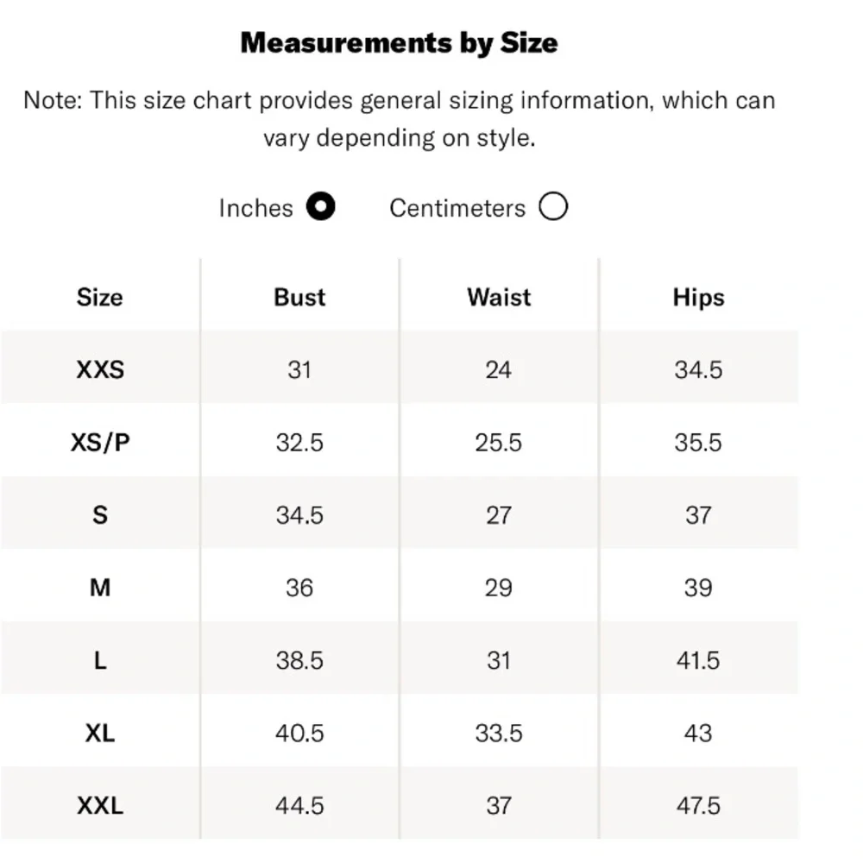Select the XXL size row label
Image resolution: width=863 pixels, height=863 pixels.
tap(100, 806)
